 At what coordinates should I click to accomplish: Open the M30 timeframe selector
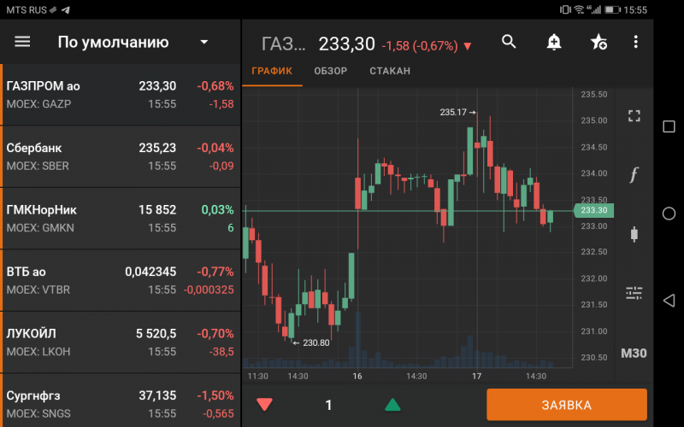634,354
